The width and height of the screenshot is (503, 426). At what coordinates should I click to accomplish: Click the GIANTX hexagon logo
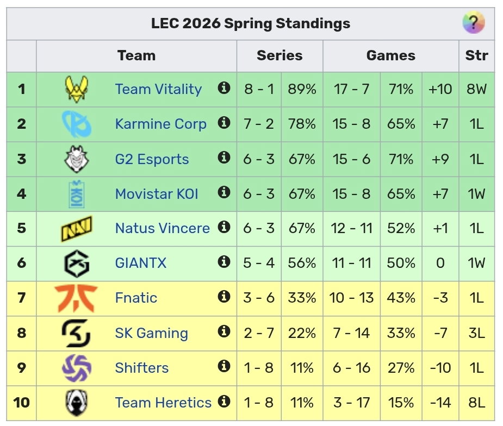click(x=76, y=264)
